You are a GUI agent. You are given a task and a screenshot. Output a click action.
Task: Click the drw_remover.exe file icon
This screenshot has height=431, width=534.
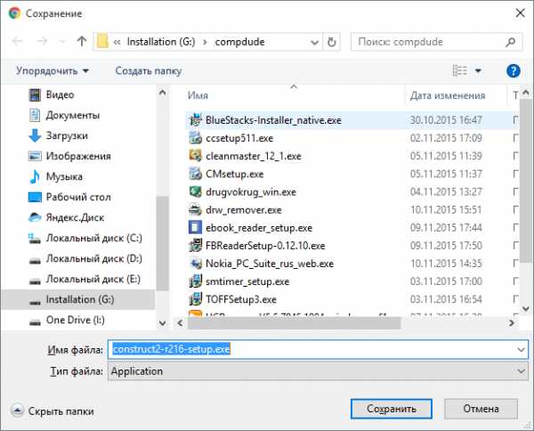tap(196, 209)
